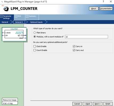Viewport: 114px width, 106px height.
Task: Enable the Count Enable checkbox
Action: (35, 50)
